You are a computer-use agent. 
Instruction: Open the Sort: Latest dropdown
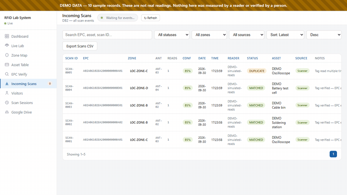285,35
